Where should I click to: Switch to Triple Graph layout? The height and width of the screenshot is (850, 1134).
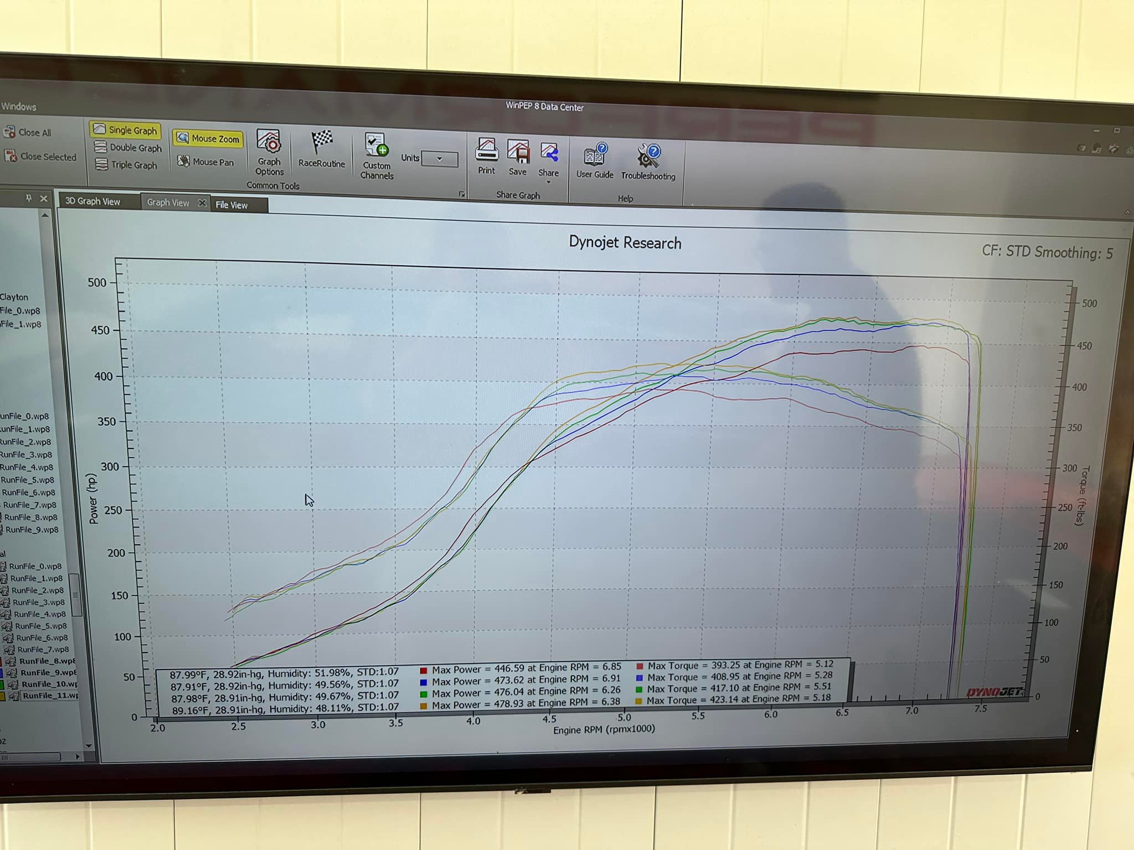(126, 164)
